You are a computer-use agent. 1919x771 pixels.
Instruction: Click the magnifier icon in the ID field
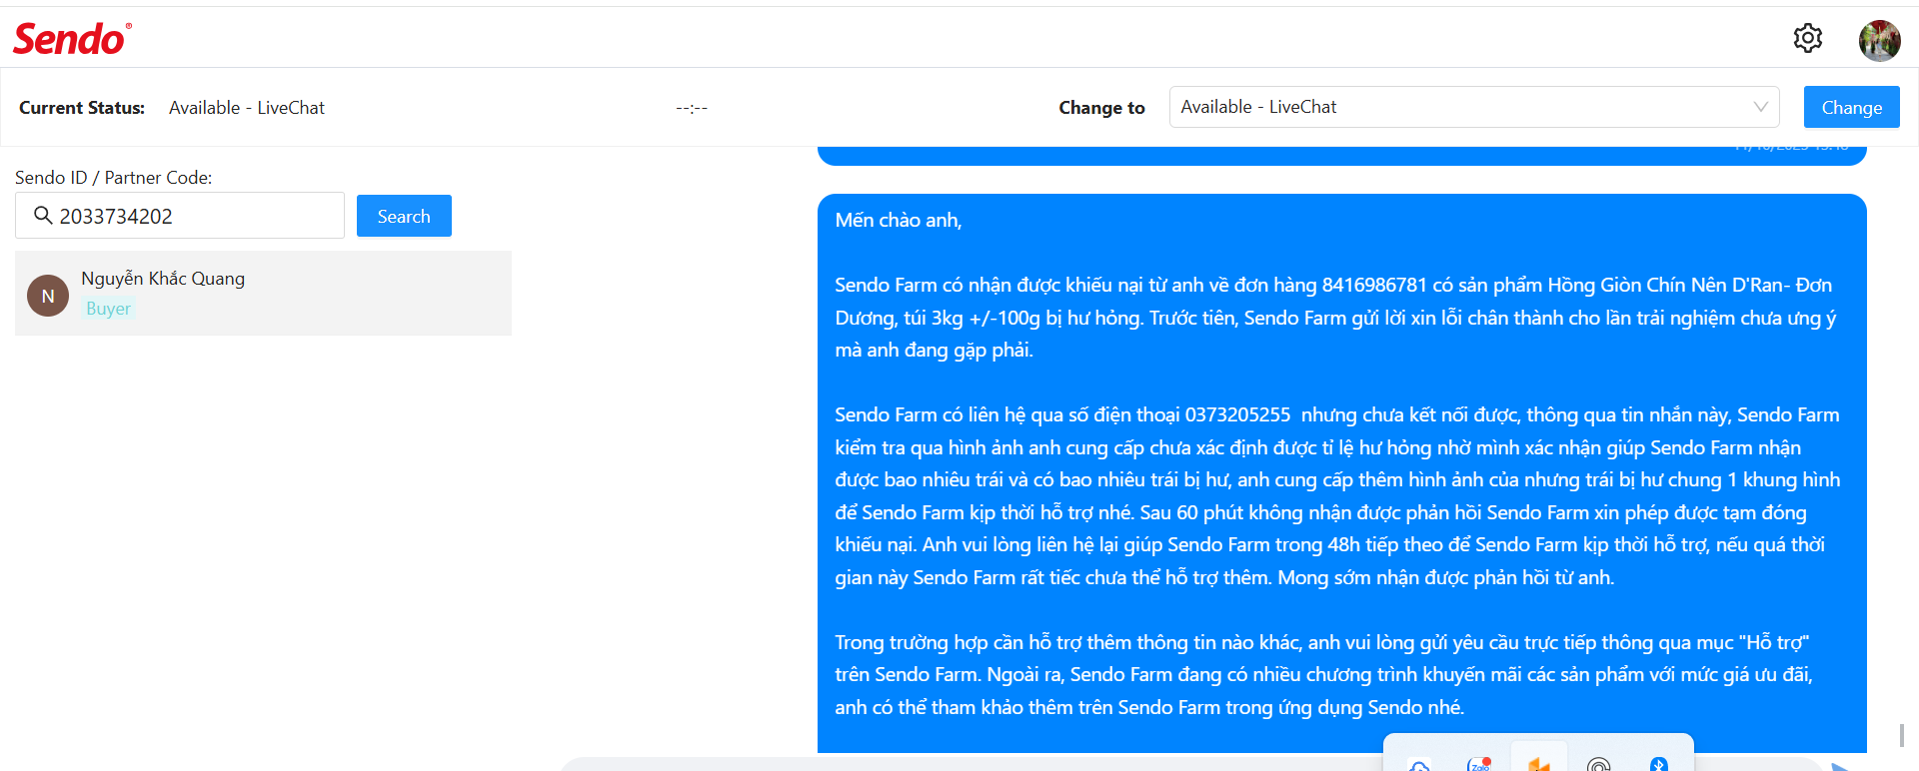point(43,216)
